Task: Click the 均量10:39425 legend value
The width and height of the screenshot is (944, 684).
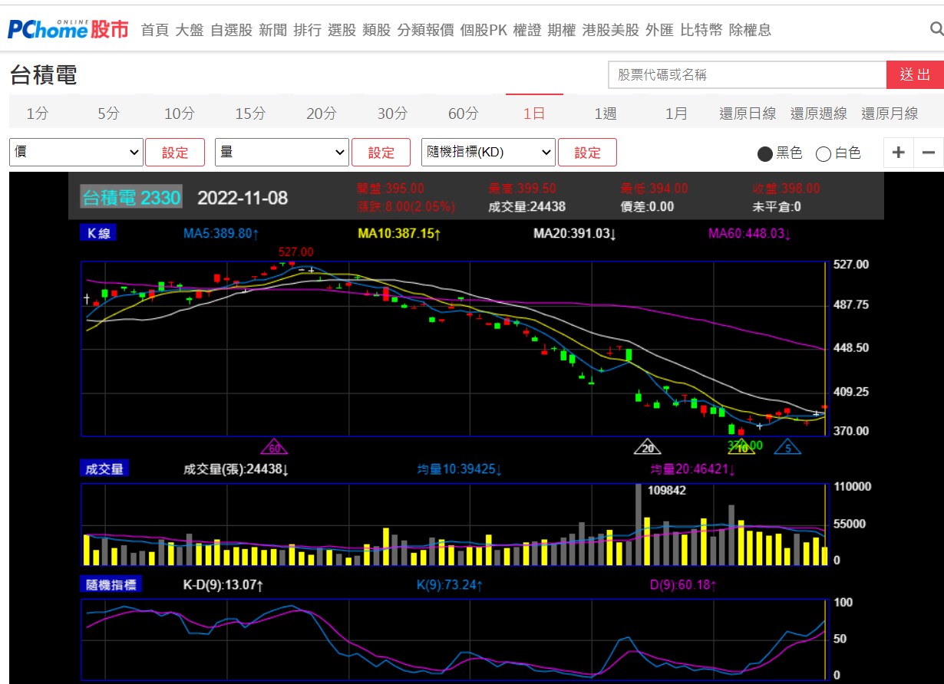Action: (460, 469)
